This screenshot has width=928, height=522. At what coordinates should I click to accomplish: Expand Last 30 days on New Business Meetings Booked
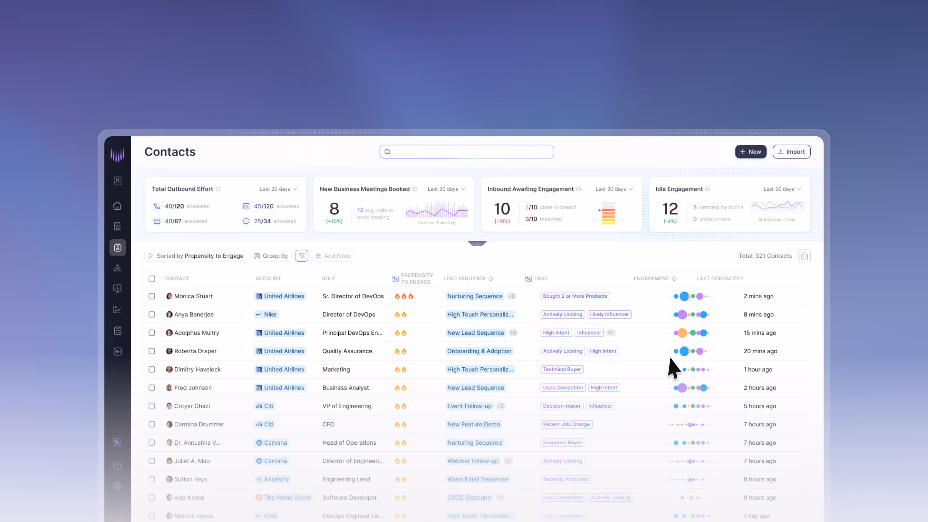[446, 189]
